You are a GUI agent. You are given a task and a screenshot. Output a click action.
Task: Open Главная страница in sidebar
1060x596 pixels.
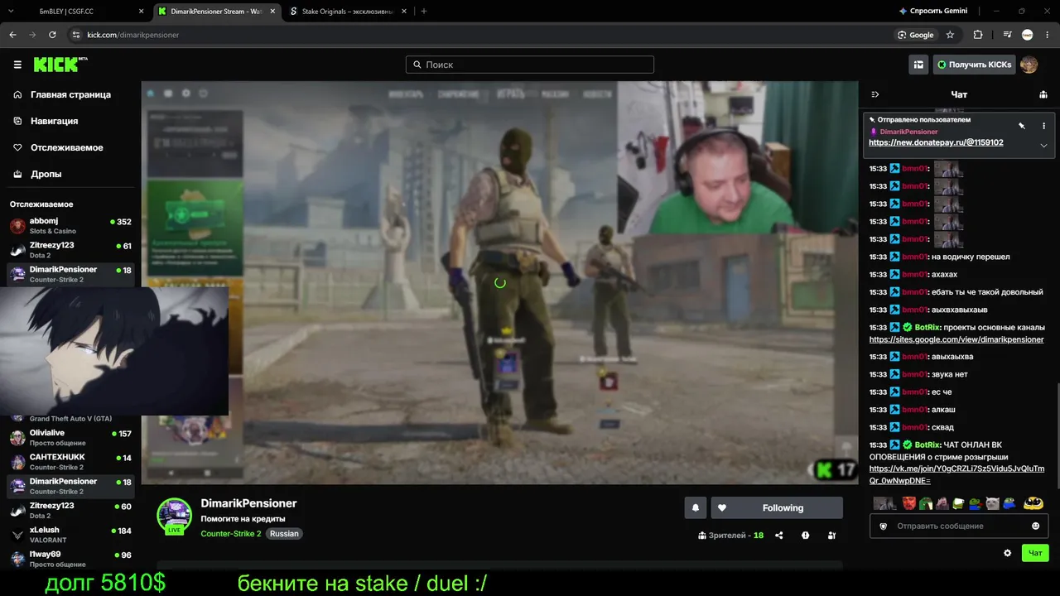70,94
